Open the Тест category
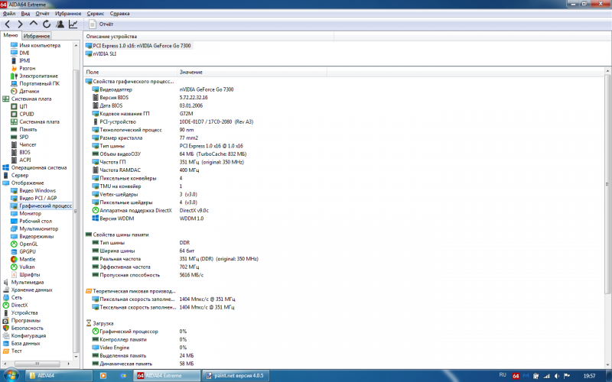Image resolution: width=612 pixels, height=382 pixels. [x=16, y=351]
